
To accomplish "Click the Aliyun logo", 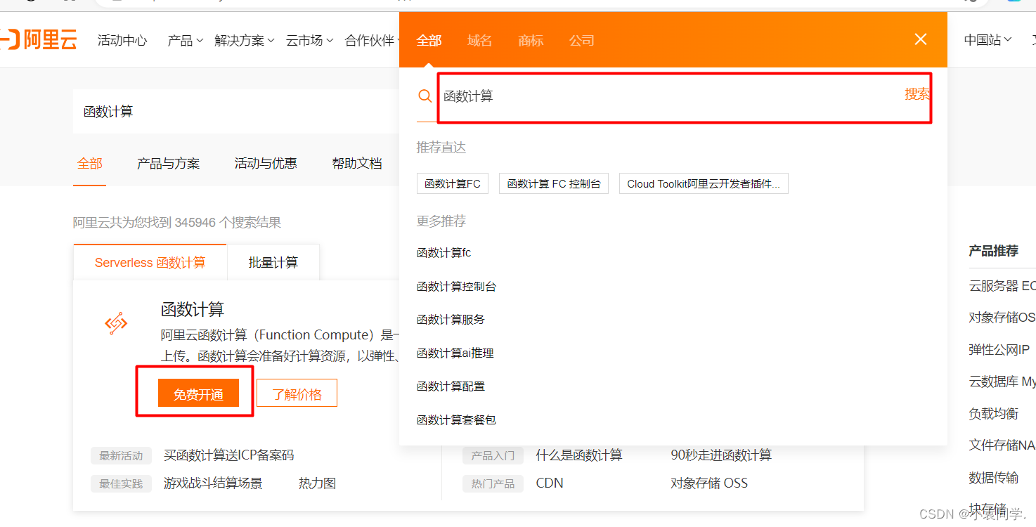I will [39, 40].
